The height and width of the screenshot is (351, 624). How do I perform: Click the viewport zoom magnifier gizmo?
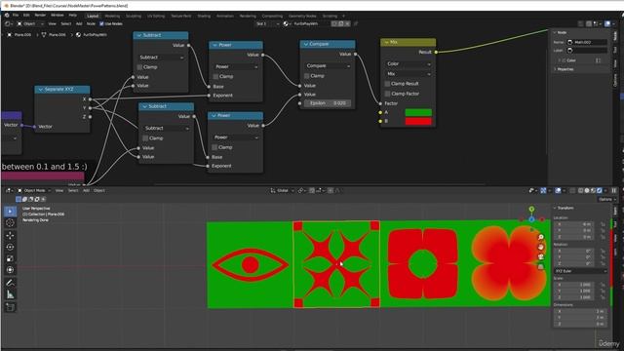tap(541, 237)
